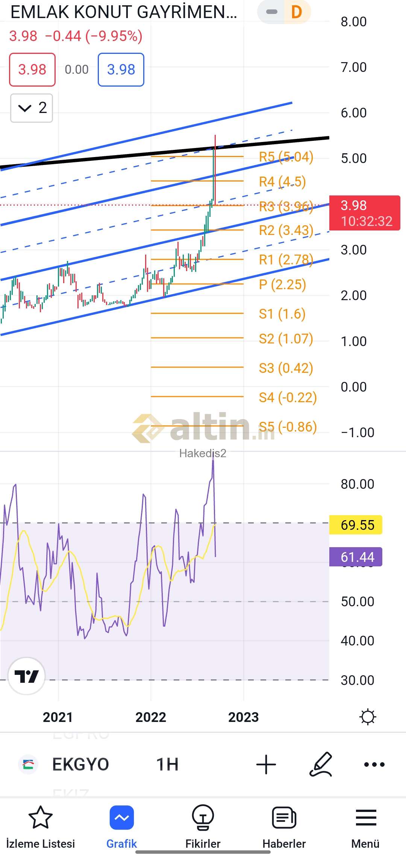Select the S3 (0.42) support label
Viewport: 406px width, 856px height.
point(286,368)
